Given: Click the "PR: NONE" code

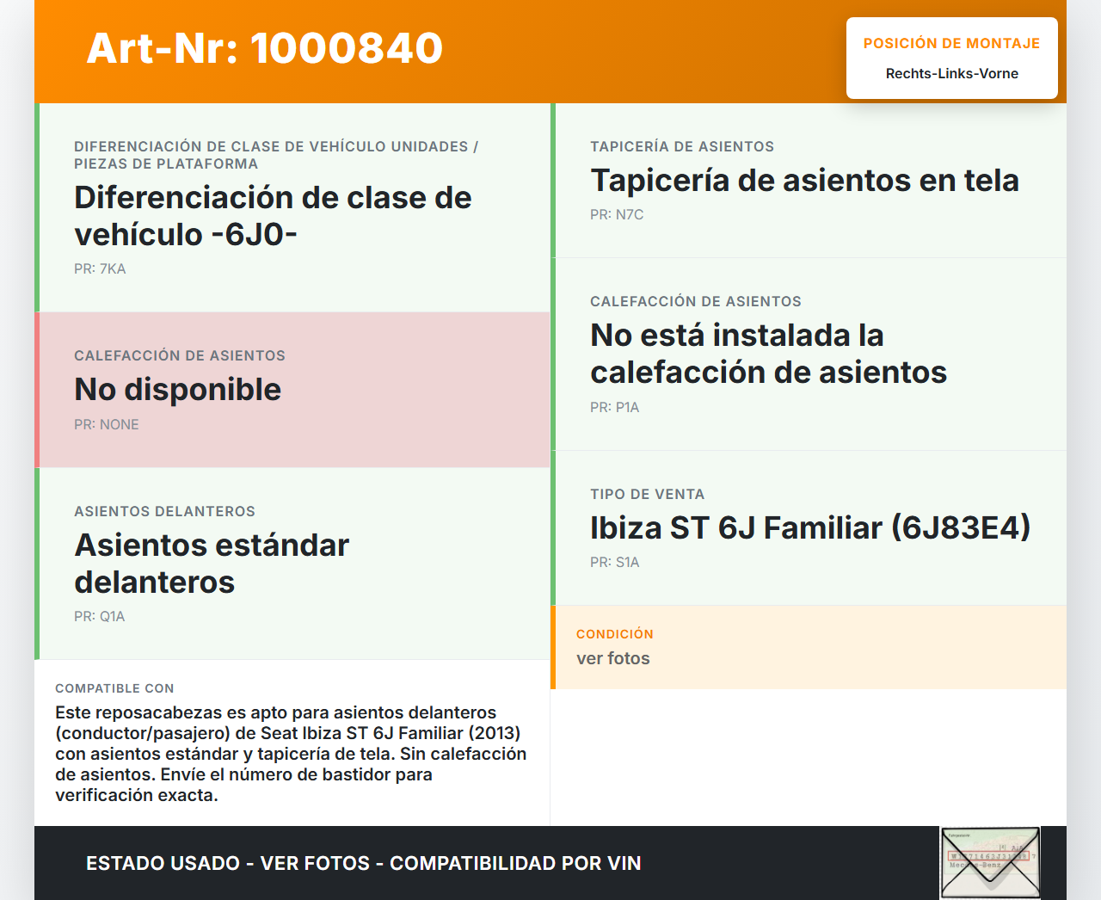Looking at the screenshot, I should pyautogui.click(x=107, y=425).
